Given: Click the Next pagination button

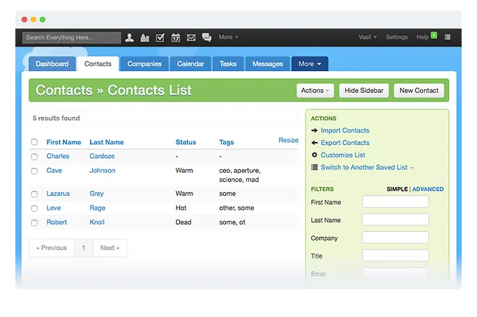Looking at the screenshot, I should click(109, 248).
